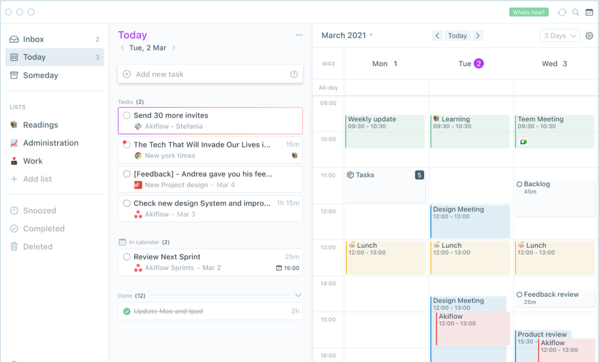Screen dimensions: 599x362
Task: Open the Today panel three-dots menu
Action: [299, 35]
